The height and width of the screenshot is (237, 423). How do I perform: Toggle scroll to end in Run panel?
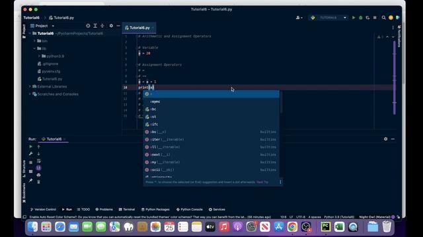tap(38, 168)
